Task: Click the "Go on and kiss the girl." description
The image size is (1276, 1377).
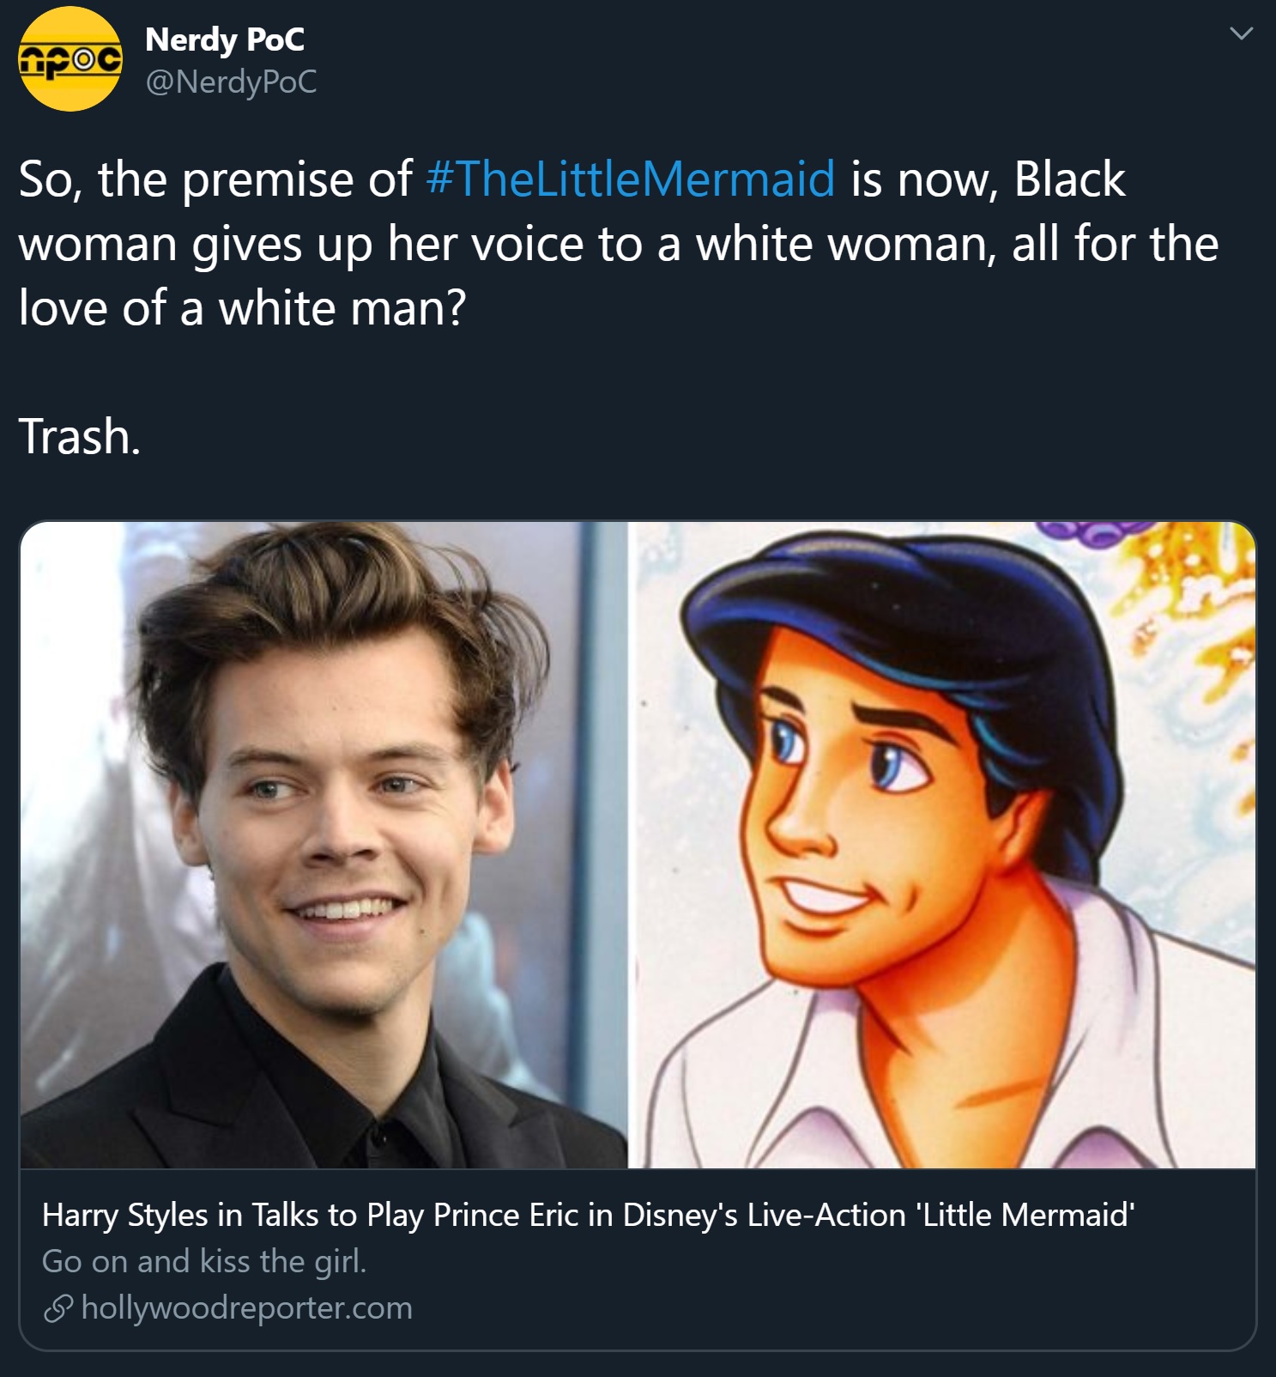Action: pos(204,1261)
